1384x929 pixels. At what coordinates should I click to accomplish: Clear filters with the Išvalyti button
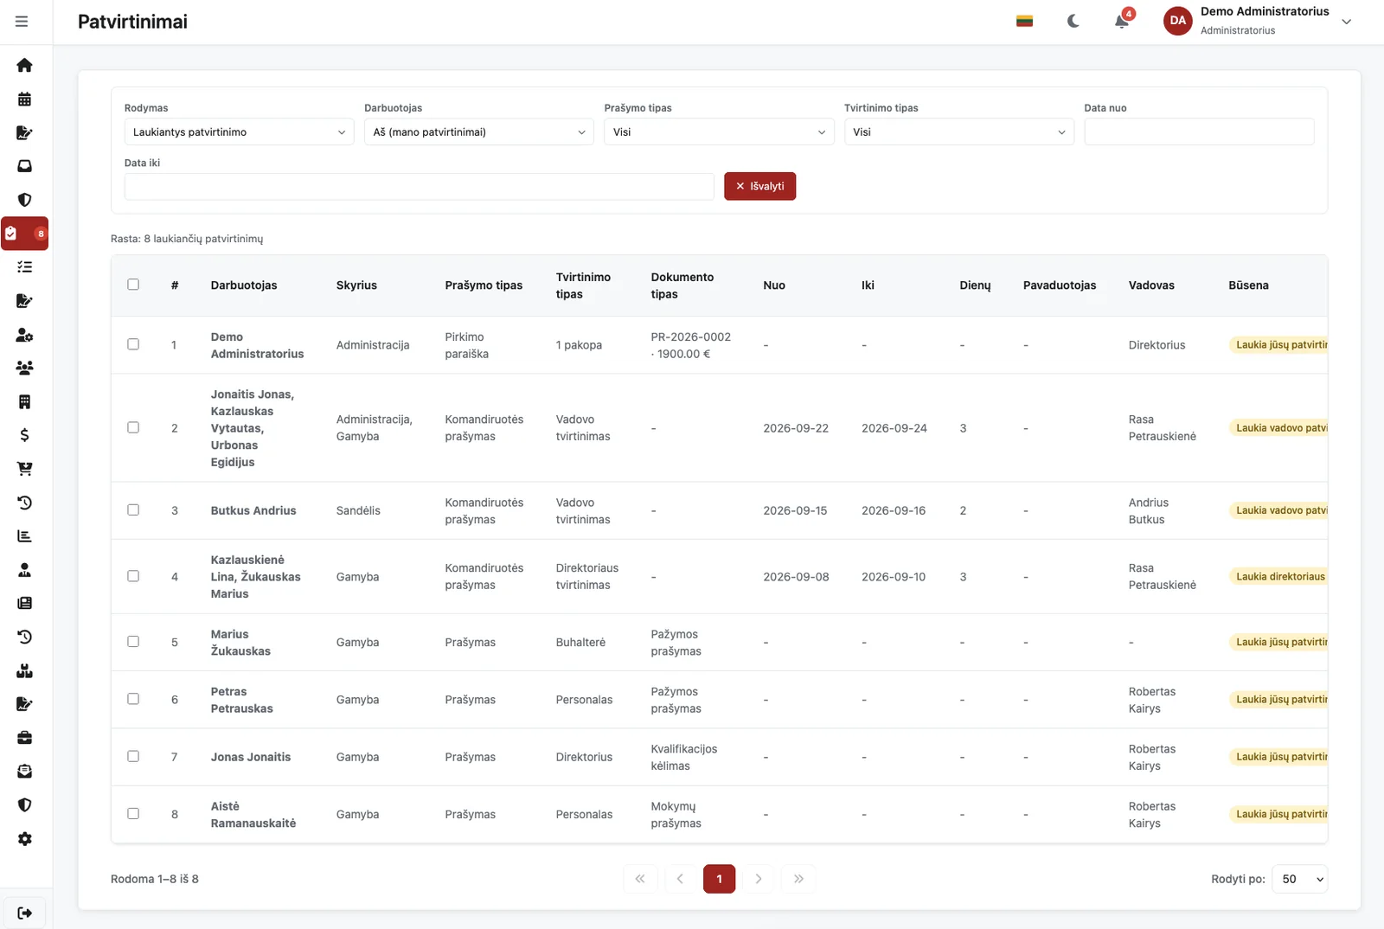point(759,186)
